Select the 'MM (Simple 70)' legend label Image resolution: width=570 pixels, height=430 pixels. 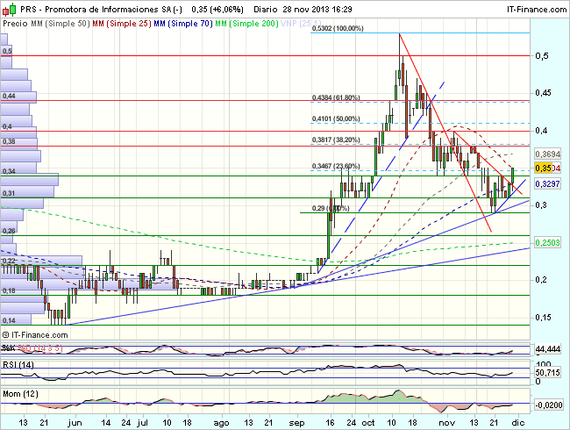pyautogui.click(x=183, y=24)
